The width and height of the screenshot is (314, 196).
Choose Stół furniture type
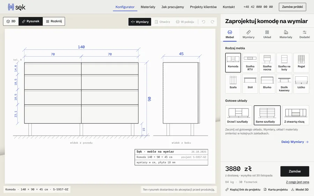tap(250, 84)
